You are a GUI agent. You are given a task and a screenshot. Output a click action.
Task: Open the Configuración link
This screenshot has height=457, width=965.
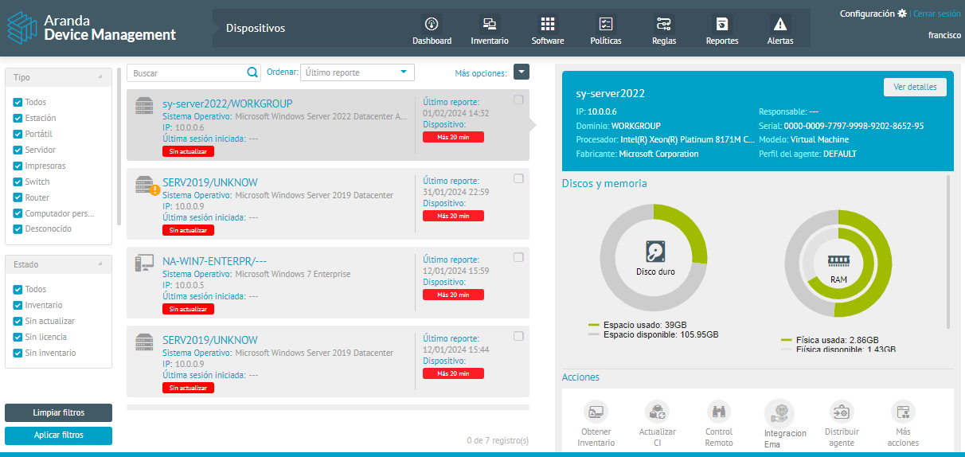coord(867,14)
